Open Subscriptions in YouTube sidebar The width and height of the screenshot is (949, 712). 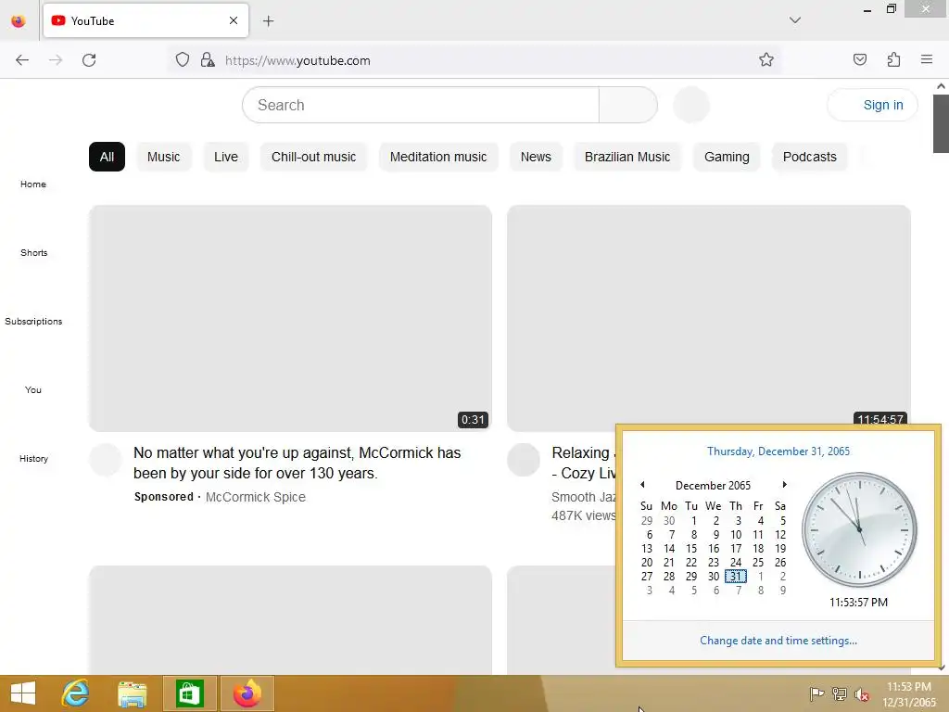33,321
